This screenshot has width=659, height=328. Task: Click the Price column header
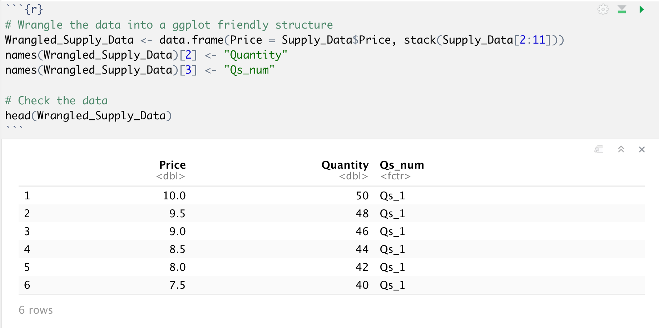(172, 165)
